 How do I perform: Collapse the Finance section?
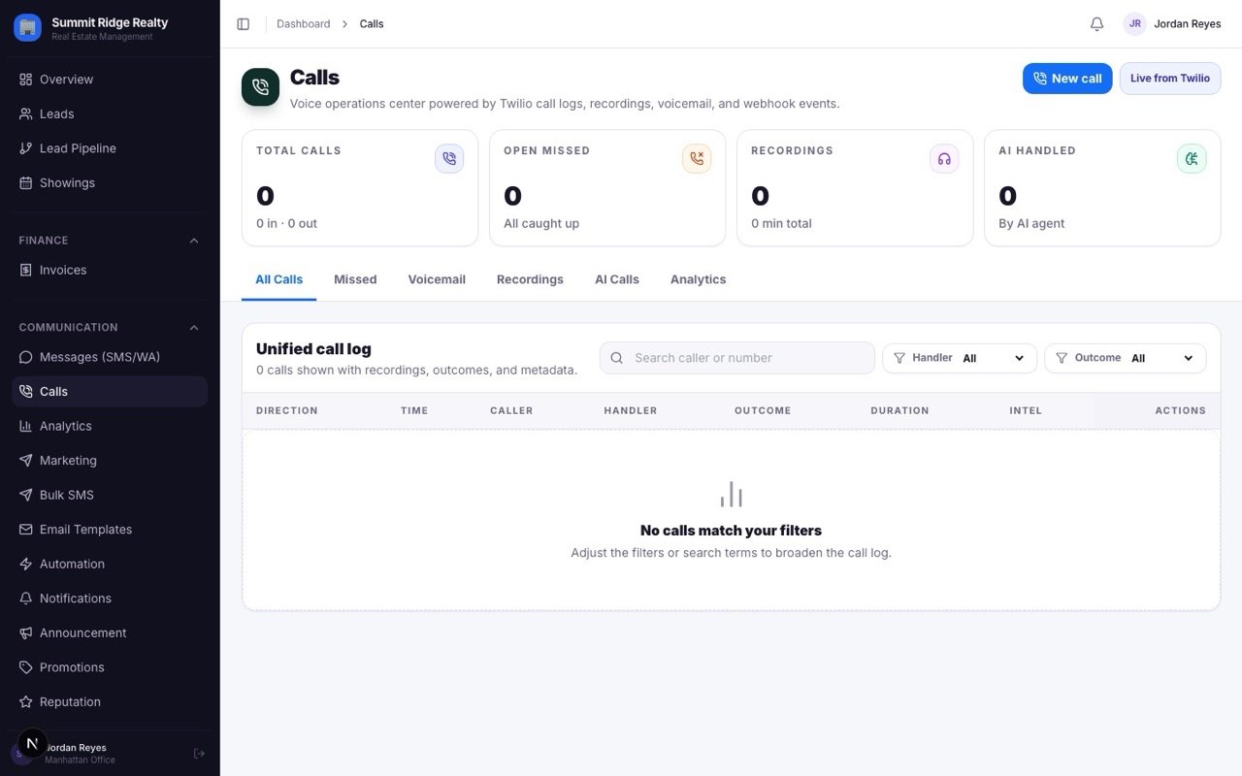[x=194, y=241]
